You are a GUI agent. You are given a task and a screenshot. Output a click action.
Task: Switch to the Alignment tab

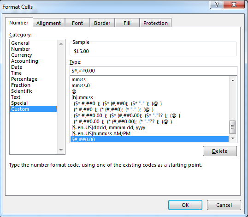coord(49,23)
